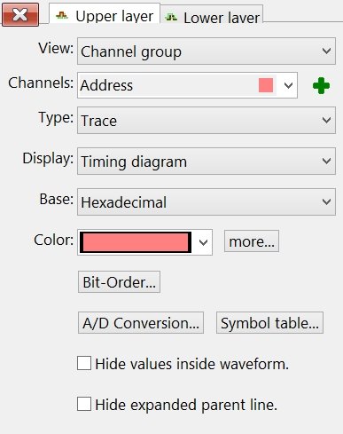343x434 pixels.
Task: Click the A/D Conversion... button
Action: point(141,323)
